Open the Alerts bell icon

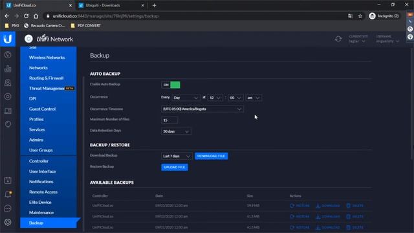(8, 194)
